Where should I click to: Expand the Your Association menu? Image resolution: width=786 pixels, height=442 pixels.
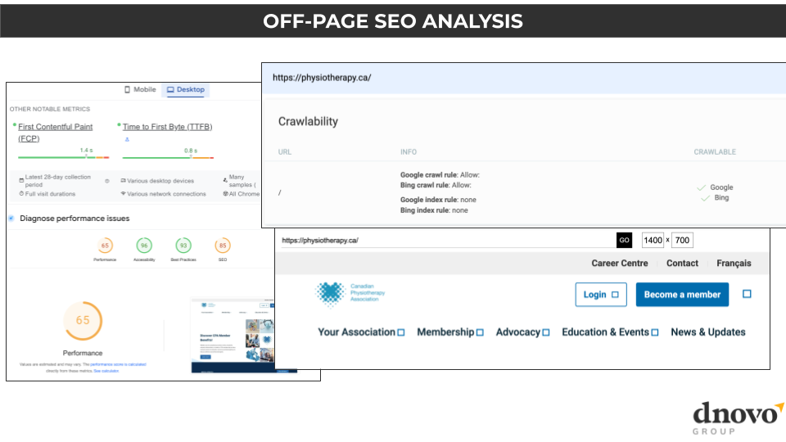pyautogui.click(x=361, y=332)
